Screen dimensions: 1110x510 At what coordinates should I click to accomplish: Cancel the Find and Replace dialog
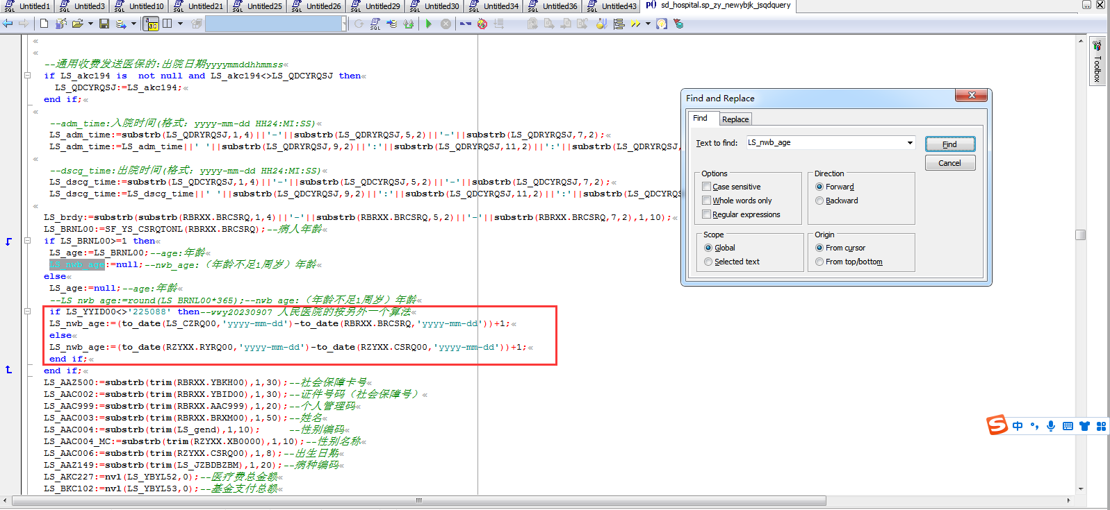(x=949, y=163)
